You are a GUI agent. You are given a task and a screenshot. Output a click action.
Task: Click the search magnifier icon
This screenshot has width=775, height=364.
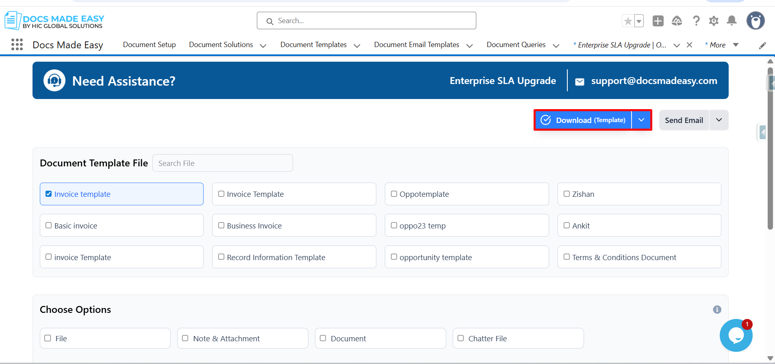click(x=269, y=21)
